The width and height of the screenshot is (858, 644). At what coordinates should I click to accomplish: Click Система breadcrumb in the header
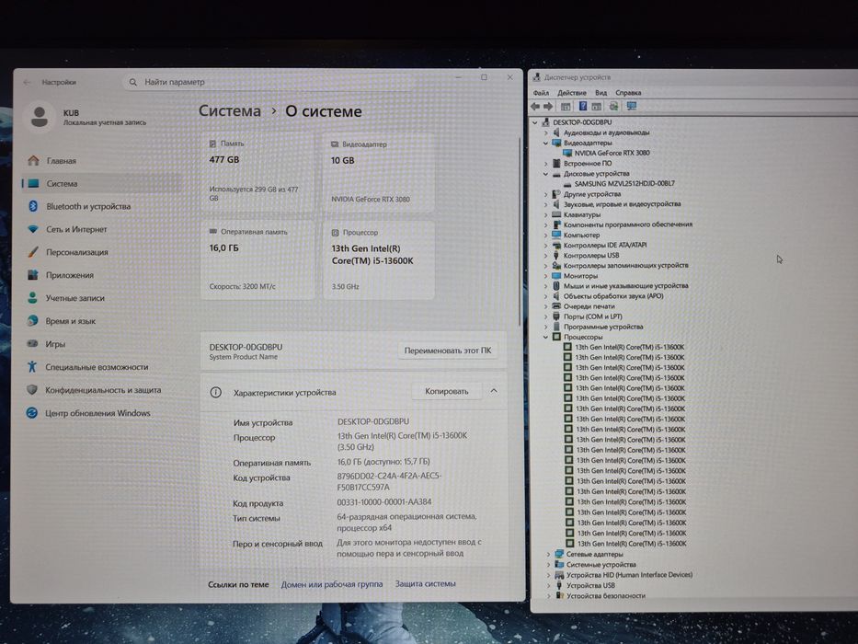(x=229, y=110)
